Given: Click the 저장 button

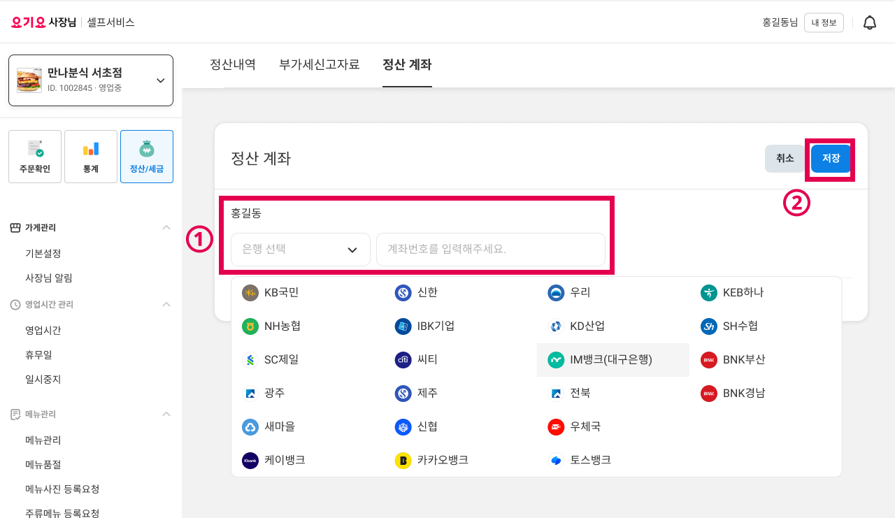Looking at the screenshot, I should [831, 159].
